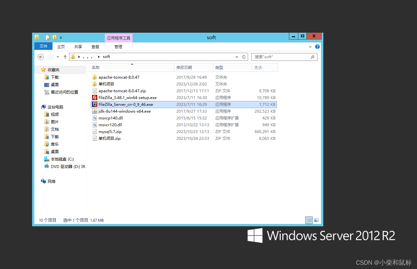
Task: Click the file name msvcp140.dll
Action: pos(111,118)
